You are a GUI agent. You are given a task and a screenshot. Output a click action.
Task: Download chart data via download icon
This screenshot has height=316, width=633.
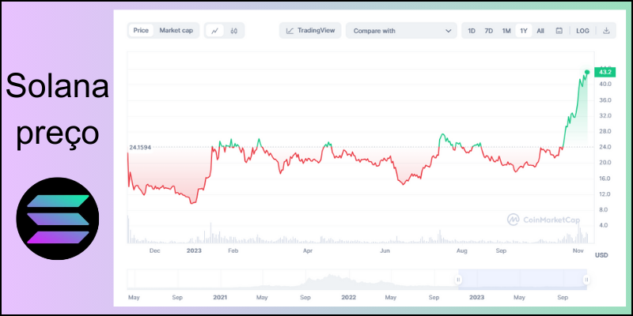[606, 31]
